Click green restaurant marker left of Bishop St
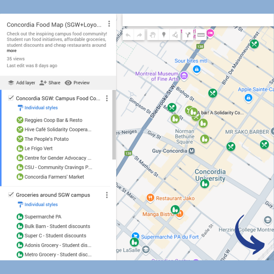The width and height of the screenshot is (274, 274). coord(172,108)
